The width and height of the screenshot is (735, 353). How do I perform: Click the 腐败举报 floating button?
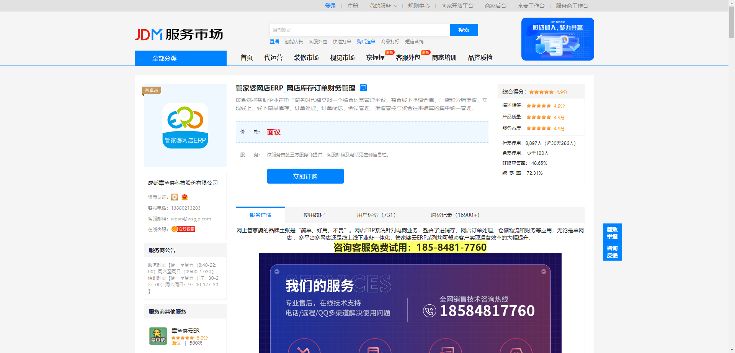tap(612, 233)
